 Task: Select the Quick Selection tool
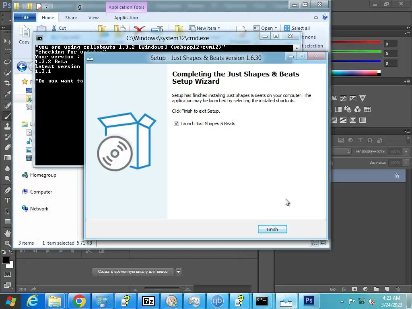click(7, 72)
